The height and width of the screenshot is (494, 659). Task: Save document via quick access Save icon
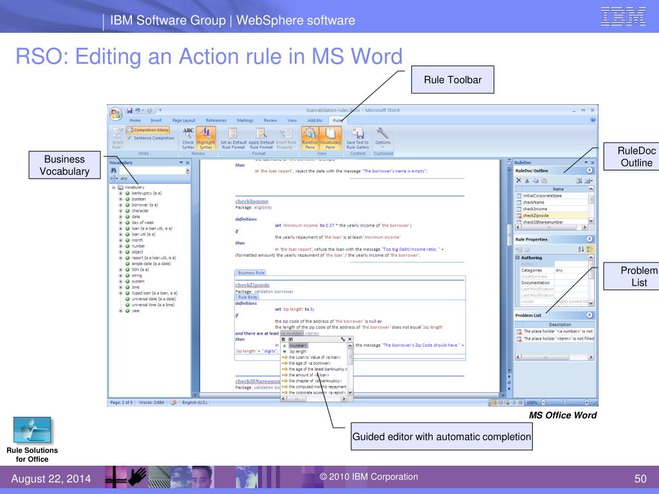click(x=129, y=111)
